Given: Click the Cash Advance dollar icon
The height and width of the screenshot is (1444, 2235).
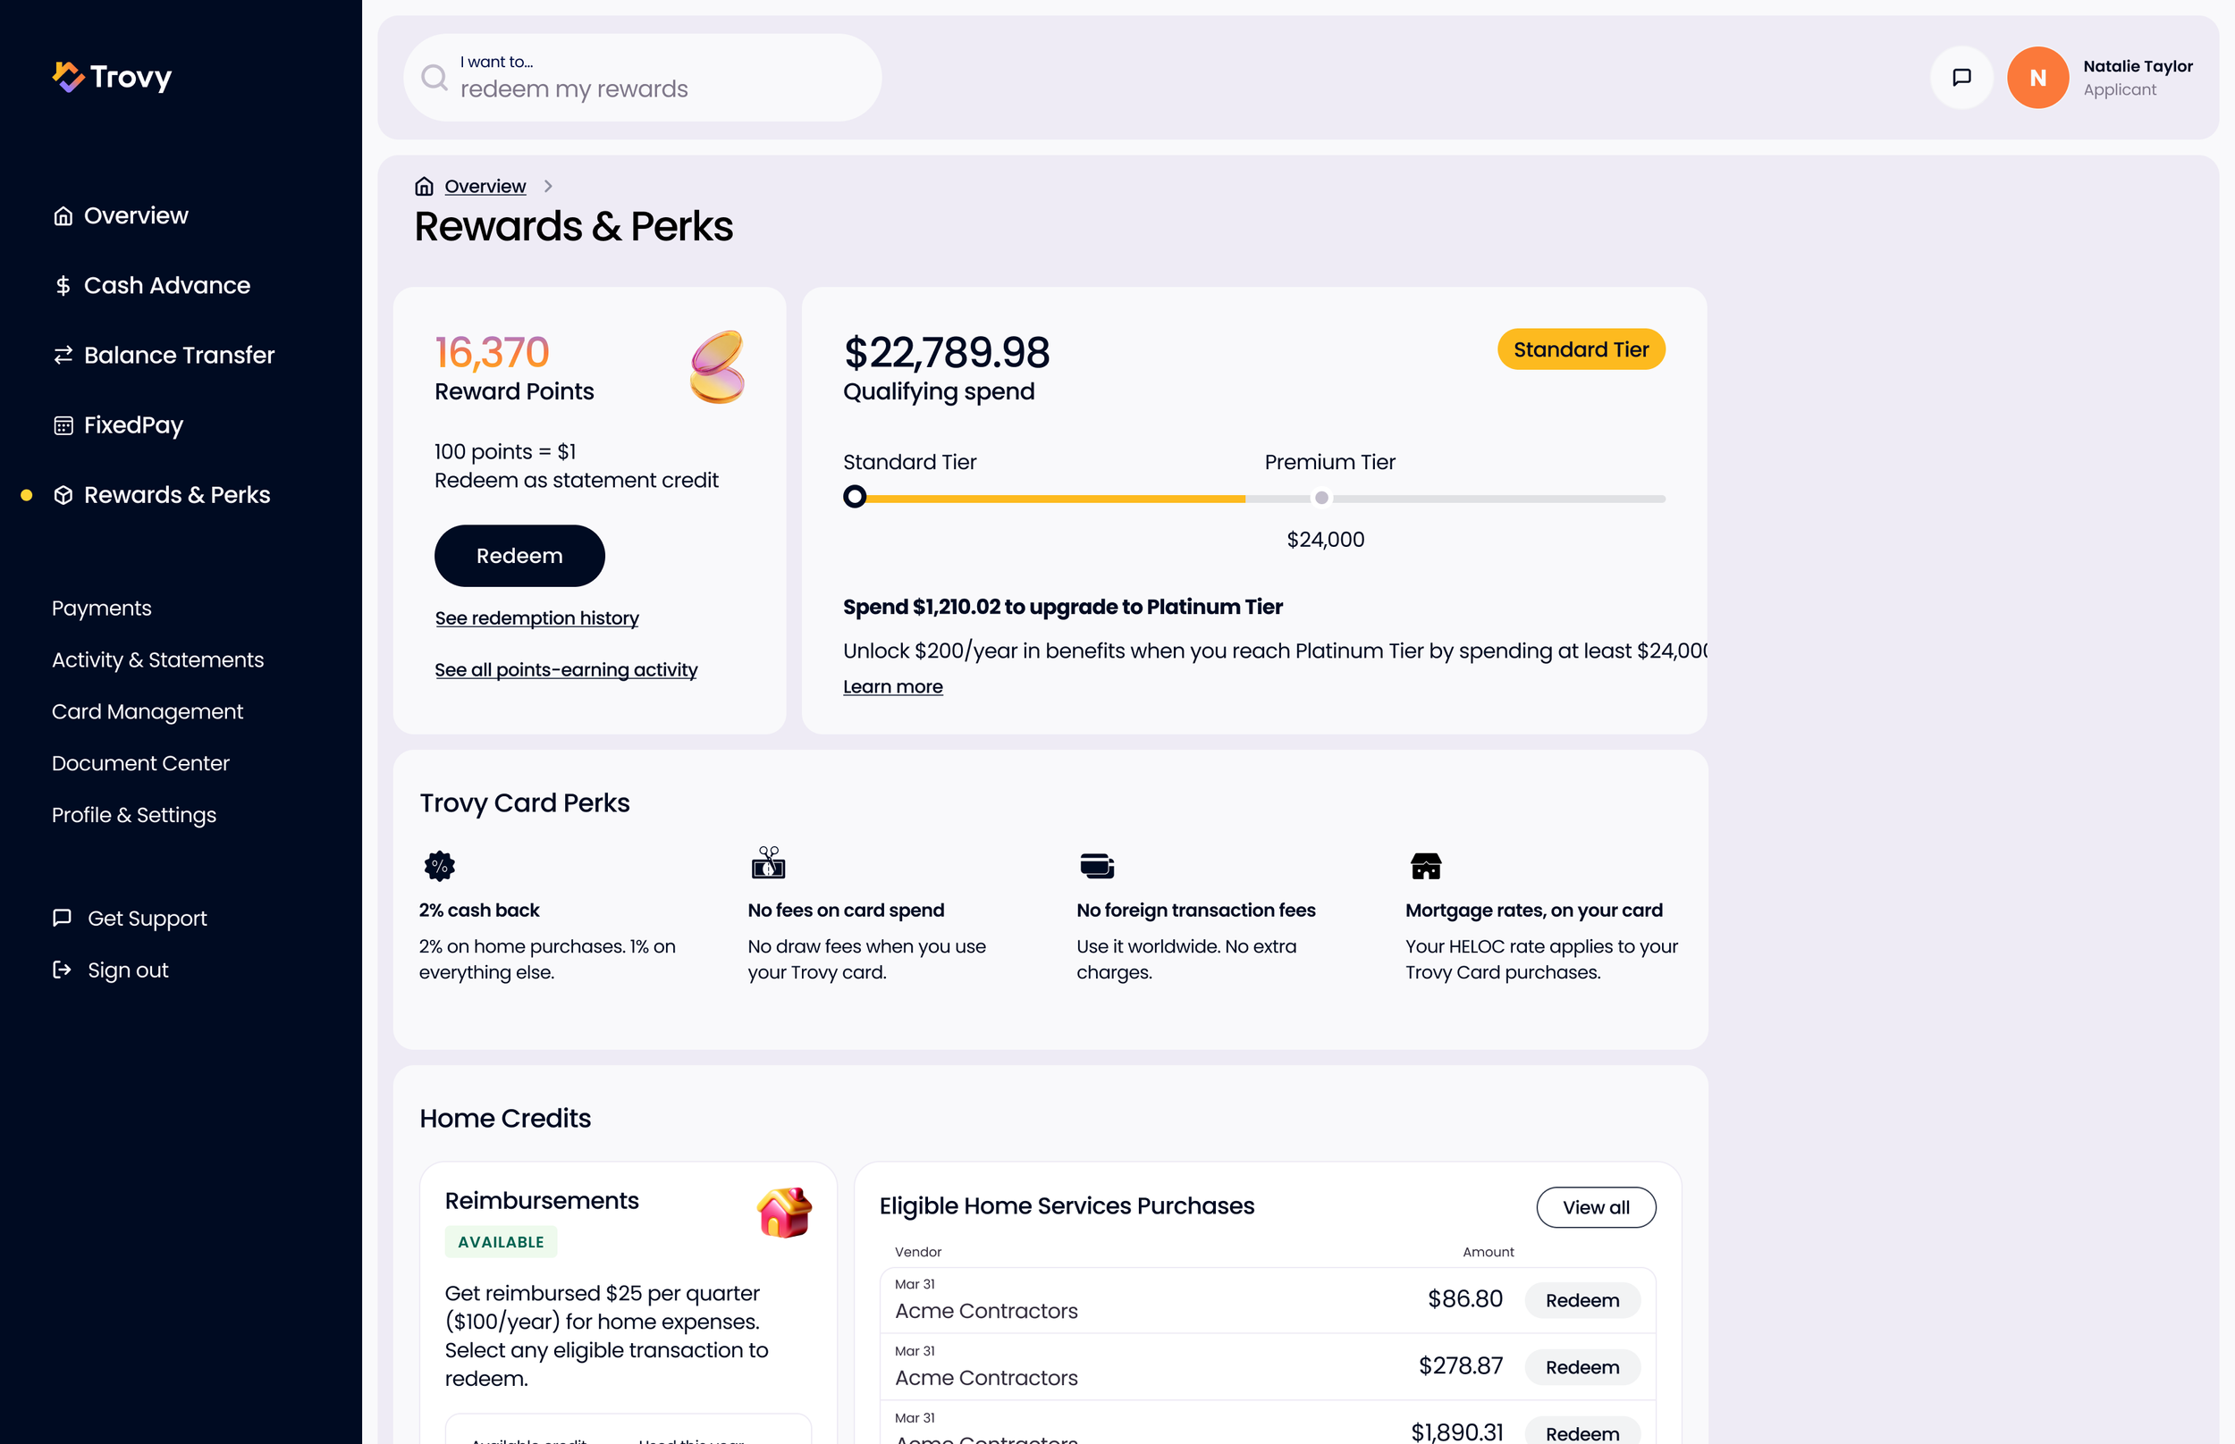Looking at the screenshot, I should (x=63, y=285).
